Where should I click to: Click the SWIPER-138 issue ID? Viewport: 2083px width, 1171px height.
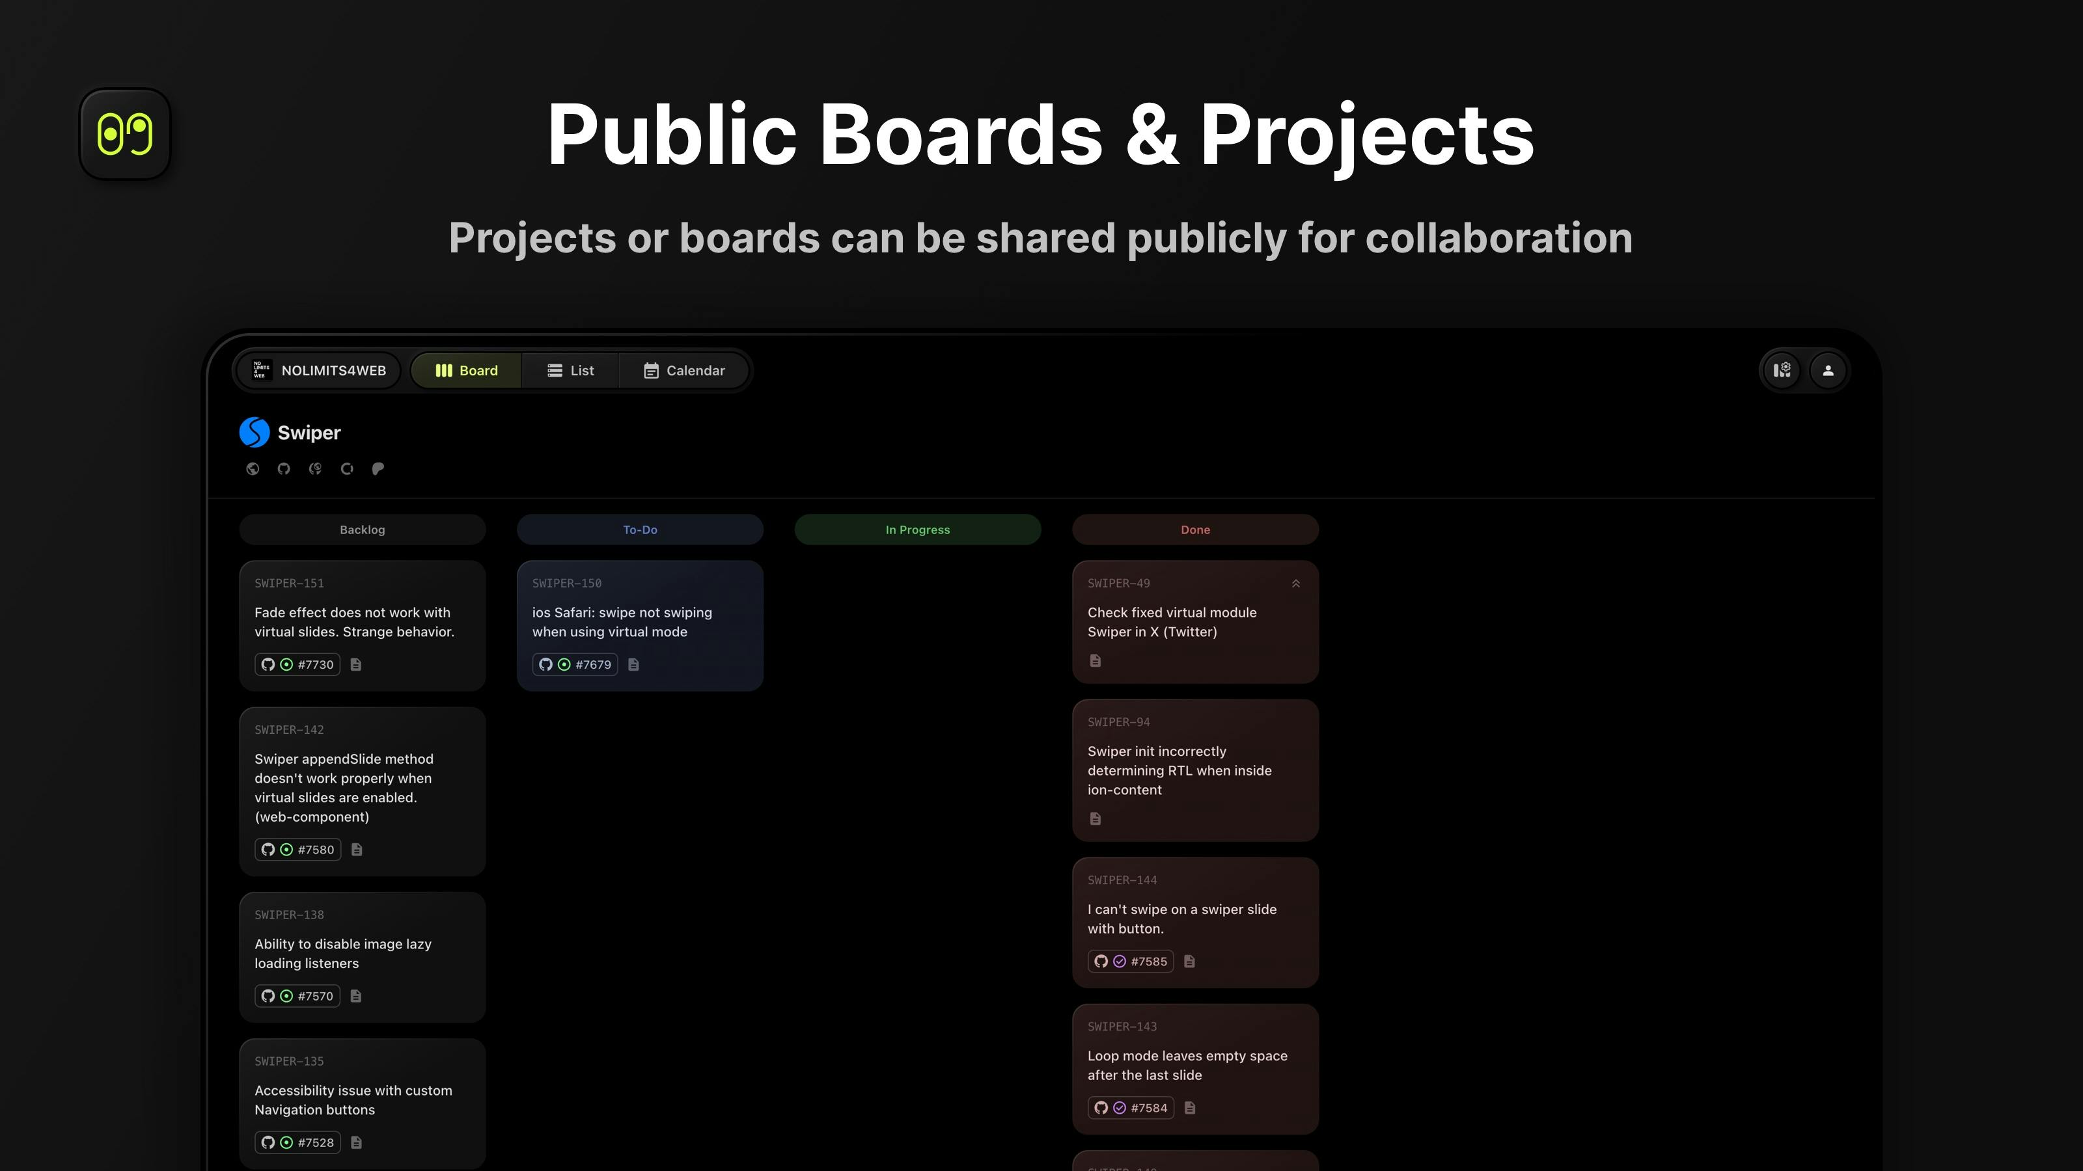288,915
